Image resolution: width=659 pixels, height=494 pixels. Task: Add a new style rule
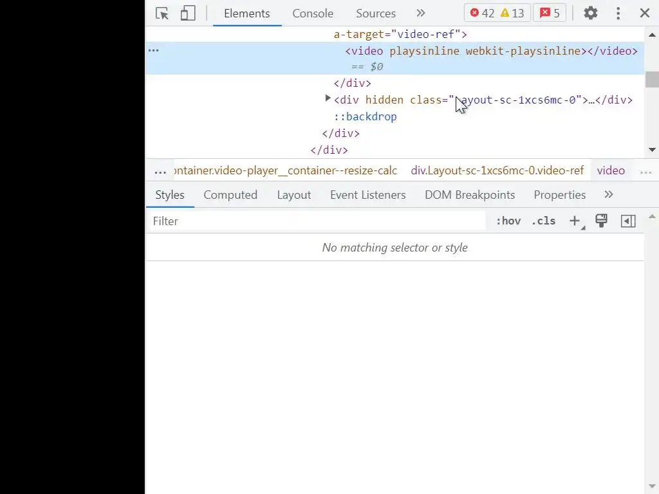[575, 221]
